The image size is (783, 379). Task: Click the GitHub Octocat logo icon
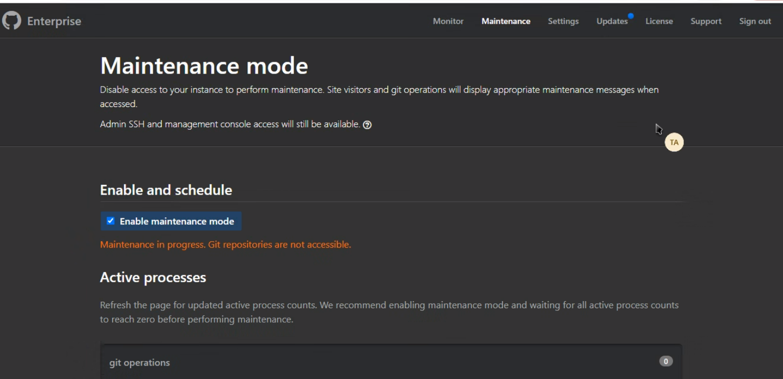(x=11, y=21)
